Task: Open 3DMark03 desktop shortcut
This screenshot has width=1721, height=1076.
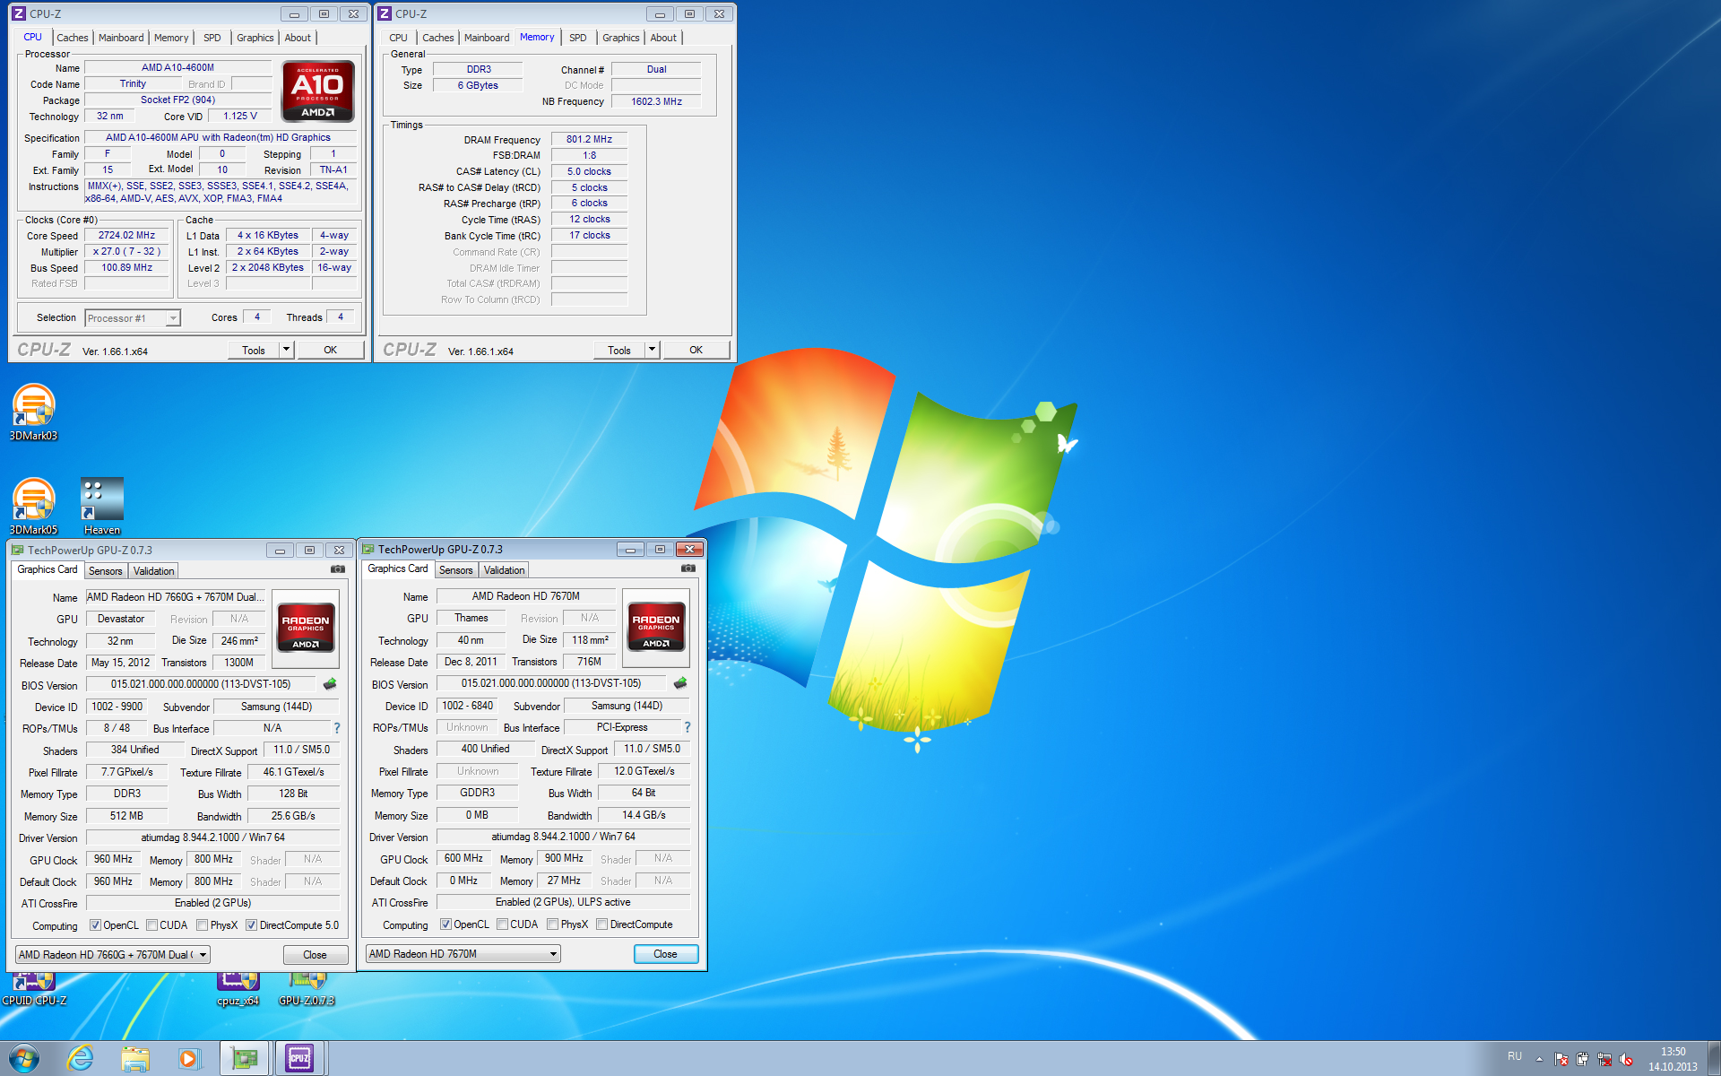Action: tap(33, 412)
